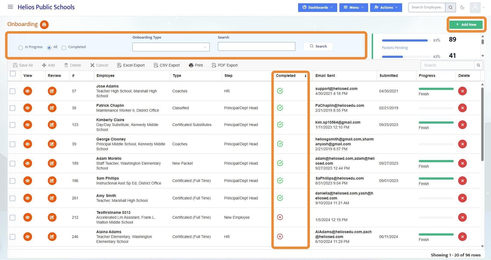Click Excel Export in the toolbar

(131, 65)
